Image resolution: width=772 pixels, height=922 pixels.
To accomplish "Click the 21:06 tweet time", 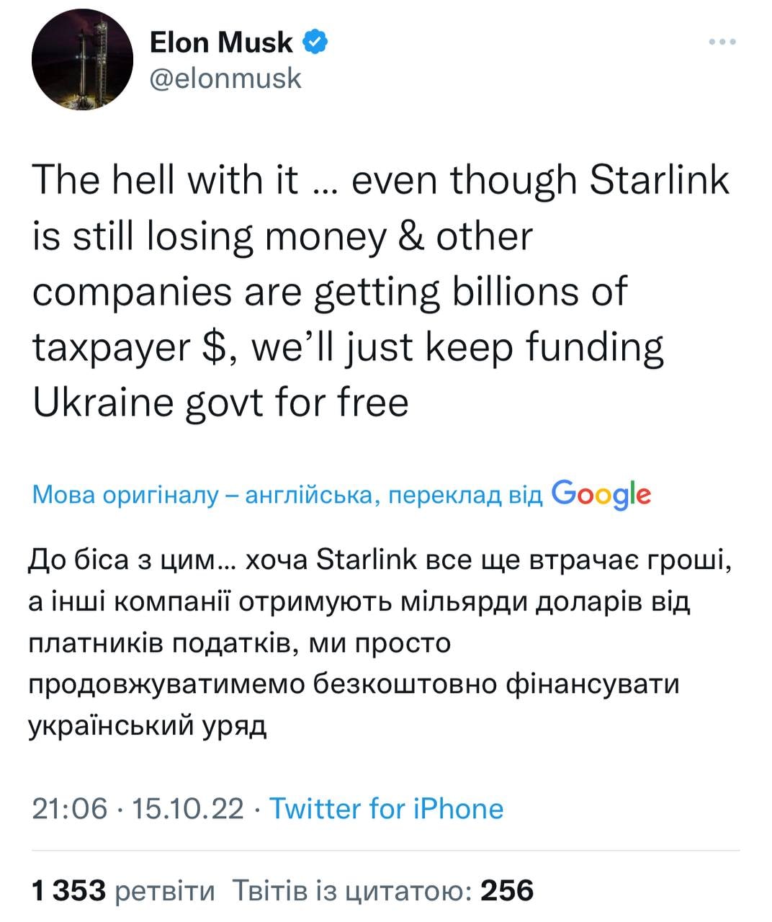I will pos(69,808).
